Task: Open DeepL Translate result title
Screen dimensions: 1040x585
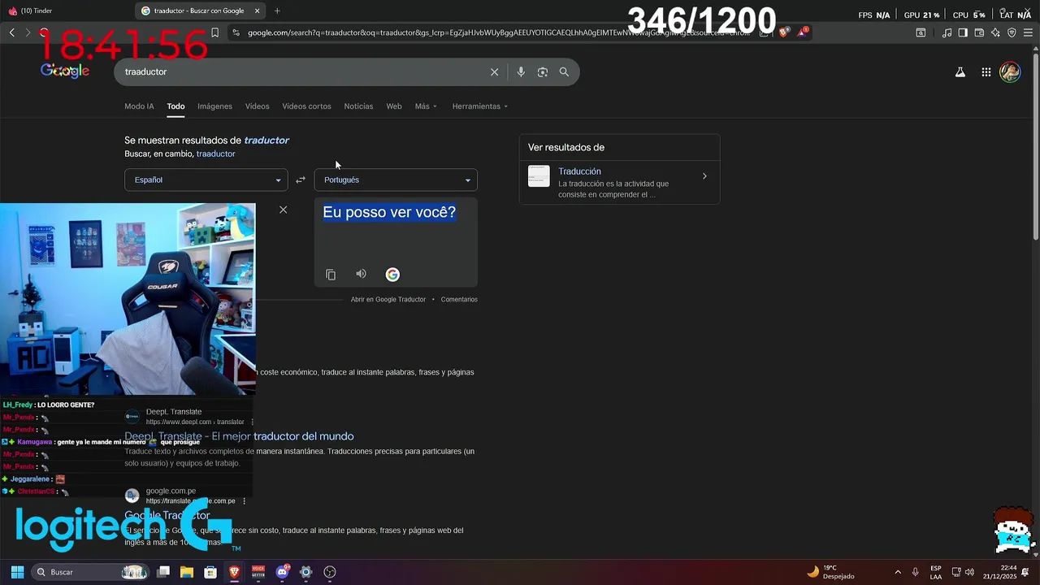Action: click(239, 436)
